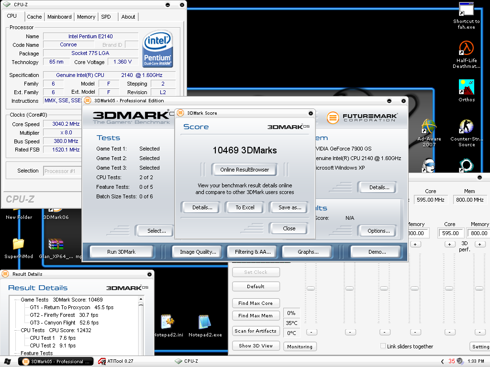
Task: Expand hidden tray icons arrow
Action: point(442,361)
